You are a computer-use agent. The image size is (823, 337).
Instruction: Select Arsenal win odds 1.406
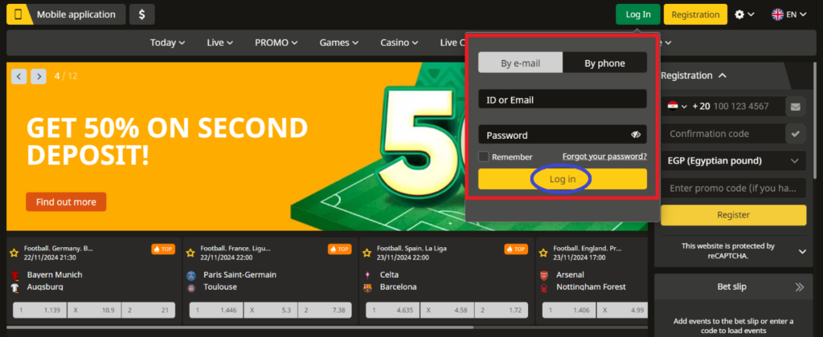pyautogui.click(x=568, y=311)
